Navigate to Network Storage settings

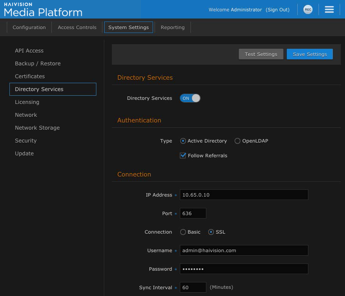click(x=37, y=128)
